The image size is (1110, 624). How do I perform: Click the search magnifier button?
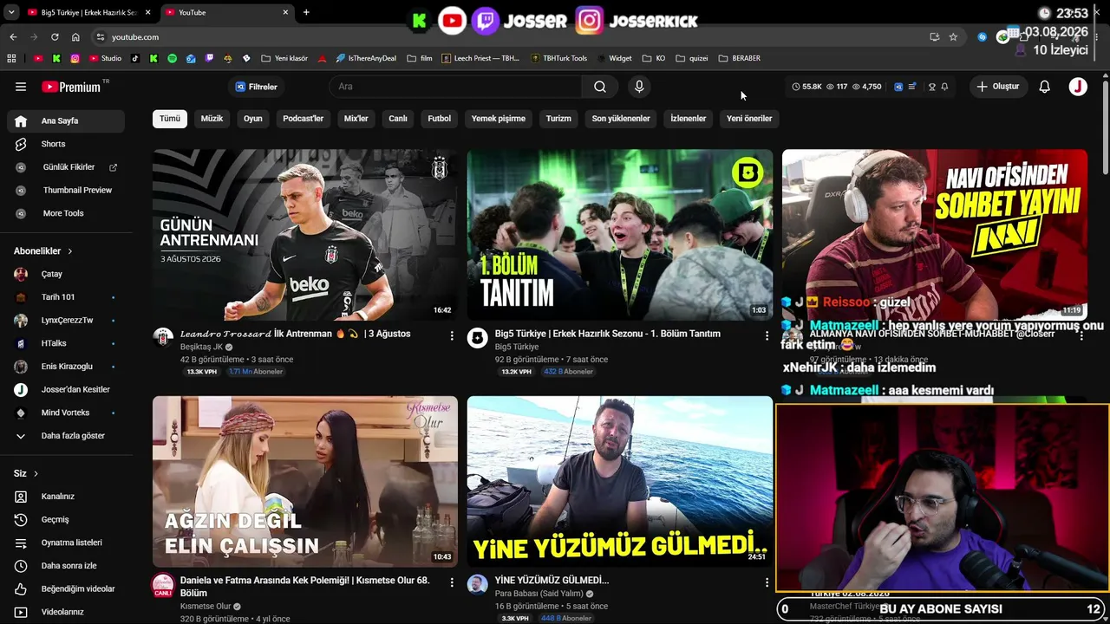(x=600, y=87)
